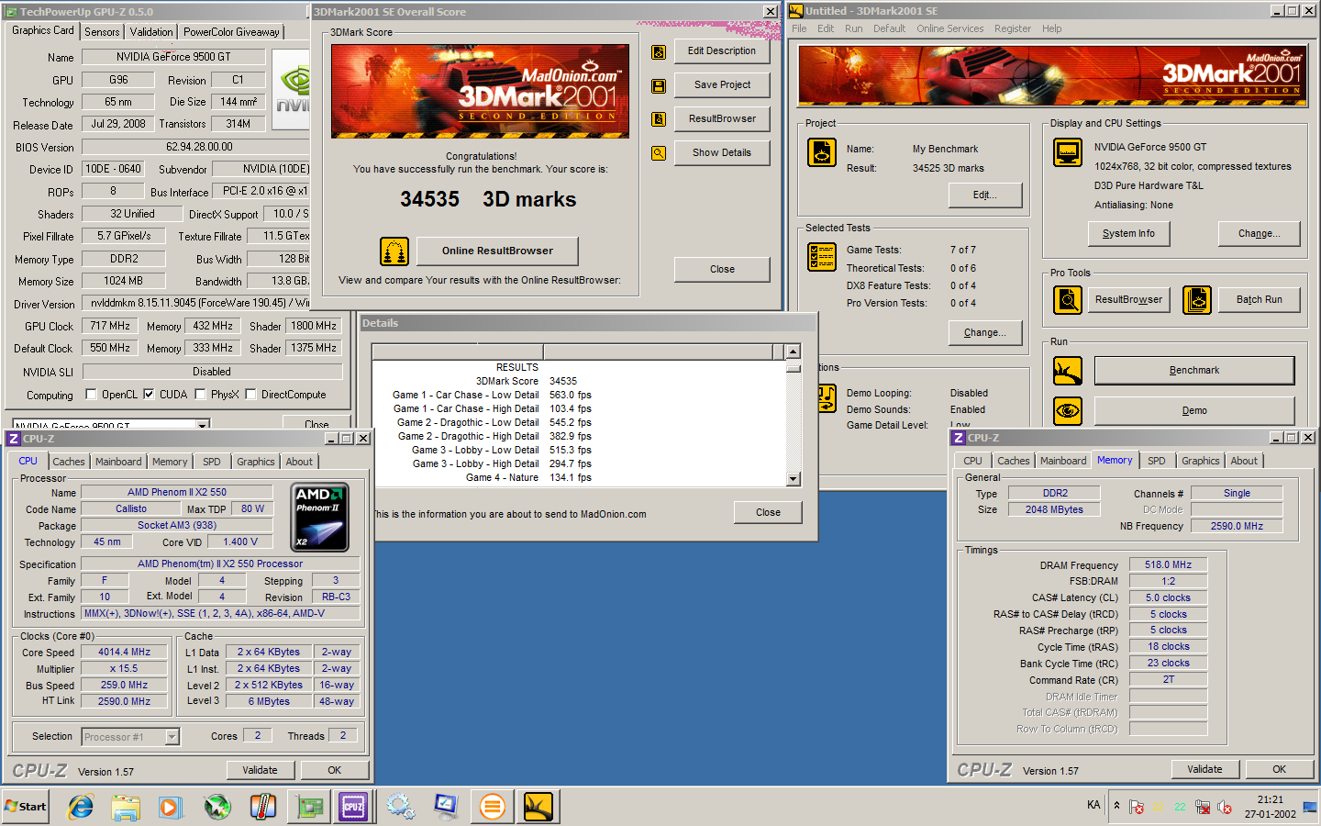This screenshot has width=1321, height=826.
Task: Click the CPU-Z taskbar icon
Action: [353, 807]
